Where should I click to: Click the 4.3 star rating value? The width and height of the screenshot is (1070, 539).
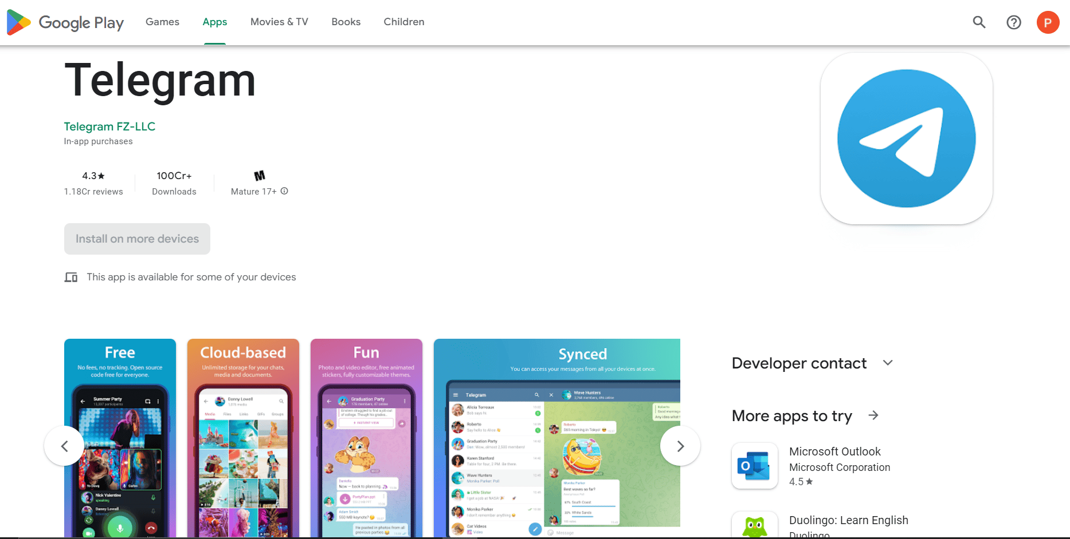tap(93, 176)
